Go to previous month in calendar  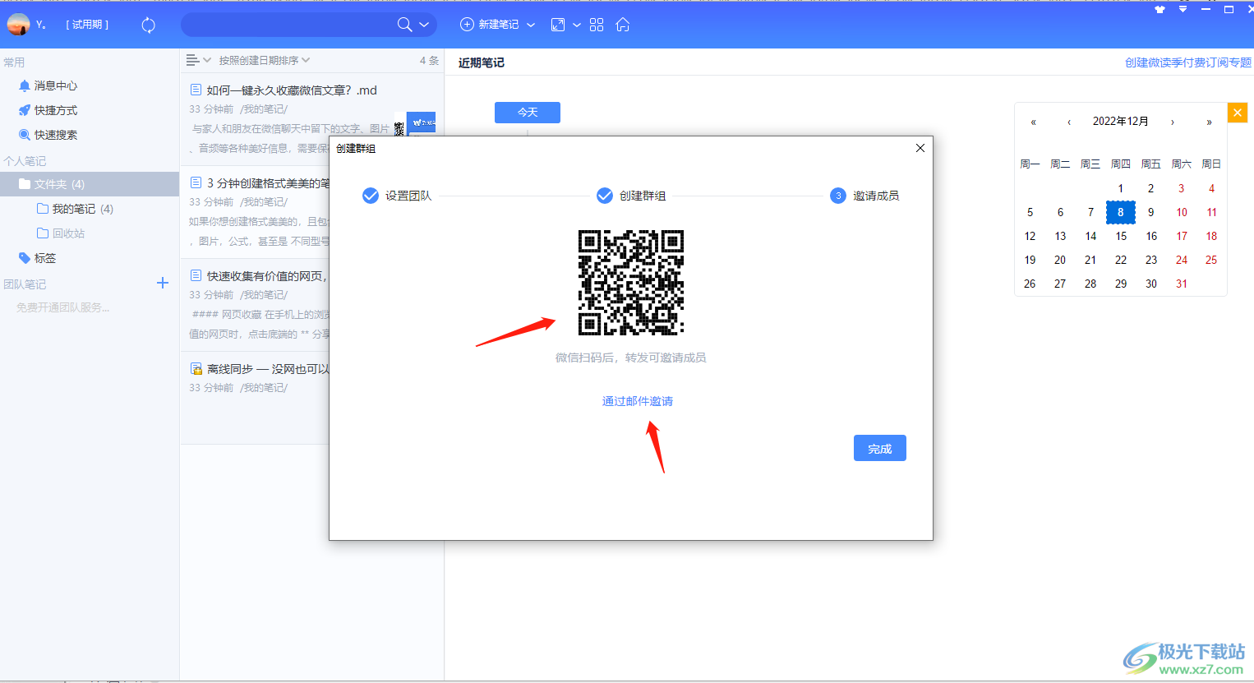point(1069,122)
